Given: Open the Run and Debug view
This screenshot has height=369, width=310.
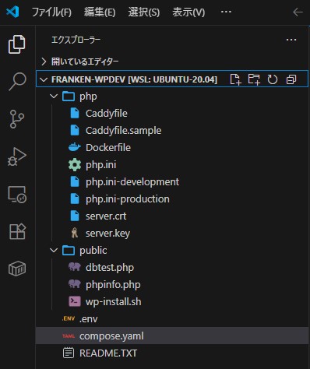Looking at the screenshot, I should coord(17,156).
